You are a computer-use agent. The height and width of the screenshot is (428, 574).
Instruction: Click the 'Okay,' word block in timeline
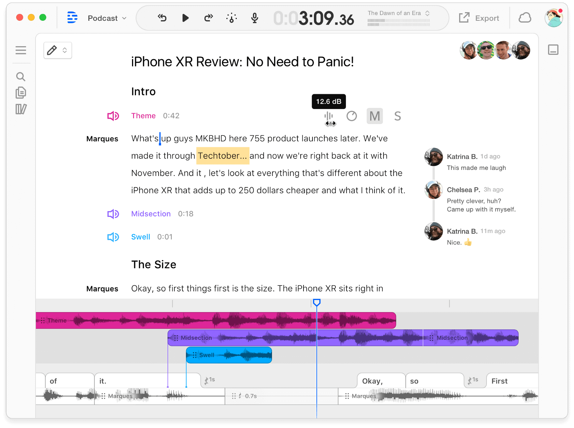(381, 381)
